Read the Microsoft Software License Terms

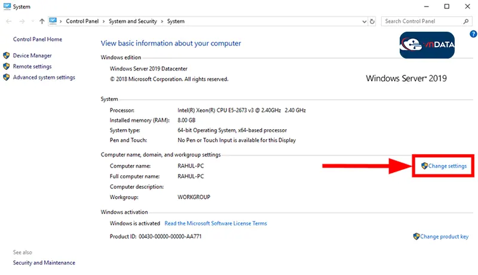tap(216, 224)
